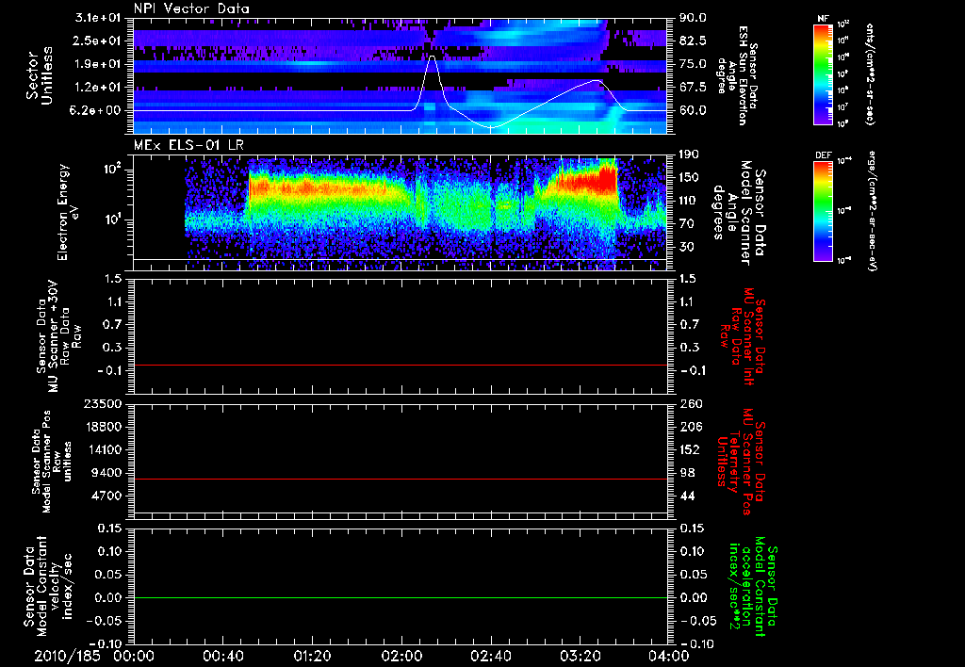Select the "NPI Vector Data" panel title
Screen dimensions: 965x667
[191, 8]
